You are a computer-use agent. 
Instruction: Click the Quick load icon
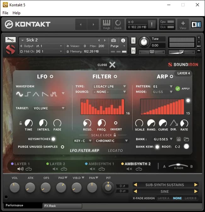coord(118,24)
